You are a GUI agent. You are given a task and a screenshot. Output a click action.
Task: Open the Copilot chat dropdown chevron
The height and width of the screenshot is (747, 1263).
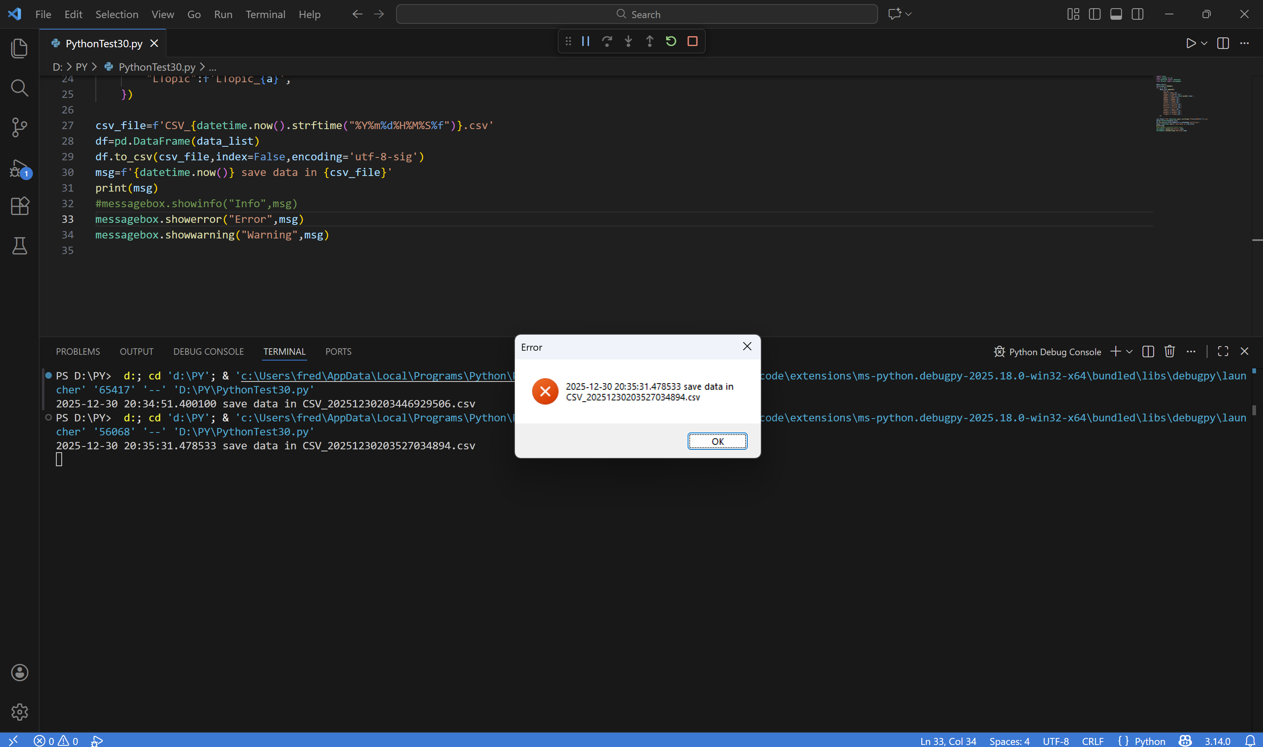(908, 14)
